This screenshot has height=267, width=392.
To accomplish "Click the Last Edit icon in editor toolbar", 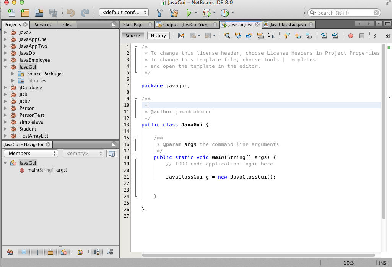I will [x=181, y=36].
